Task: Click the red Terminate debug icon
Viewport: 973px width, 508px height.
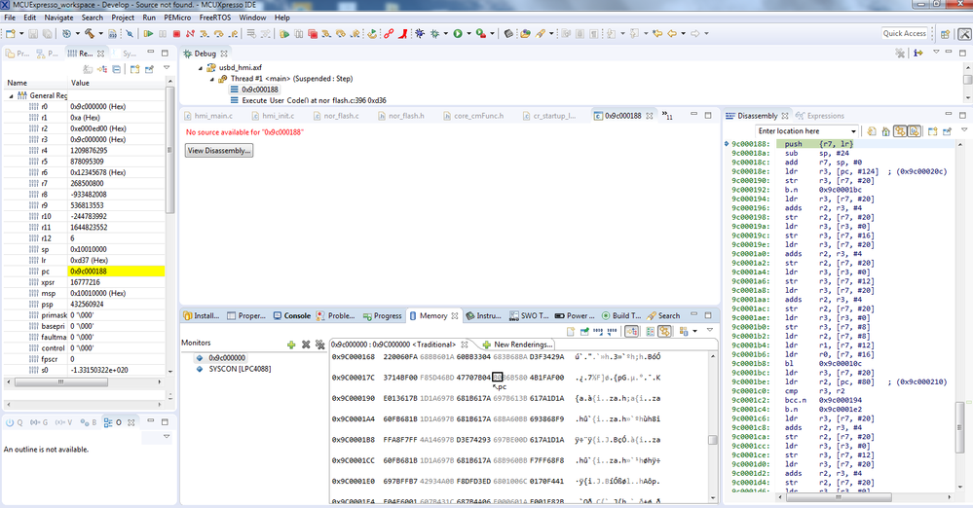Action: point(176,33)
